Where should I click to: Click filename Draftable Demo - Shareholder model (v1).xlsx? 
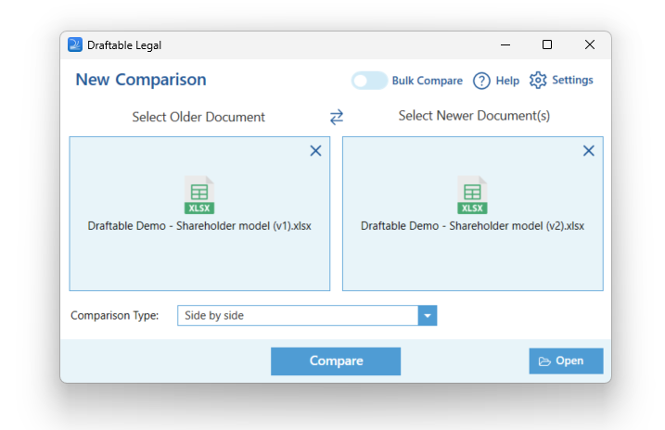199,226
